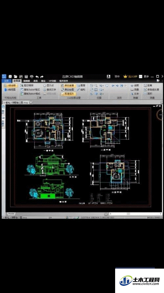This screenshot has width=164, height=293.
Task: Switch to the 高级 advanced tab
Action: tap(35, 81)
